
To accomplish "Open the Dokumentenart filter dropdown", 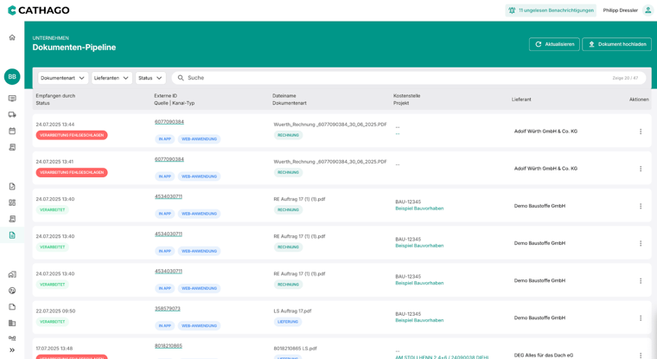I will click(63, 78).
